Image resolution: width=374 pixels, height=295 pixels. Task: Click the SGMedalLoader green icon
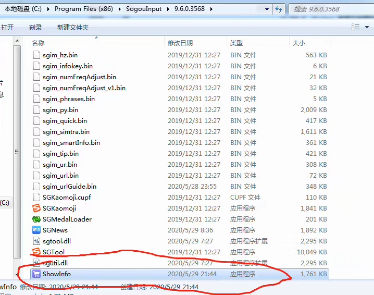(x=36, y=219)
